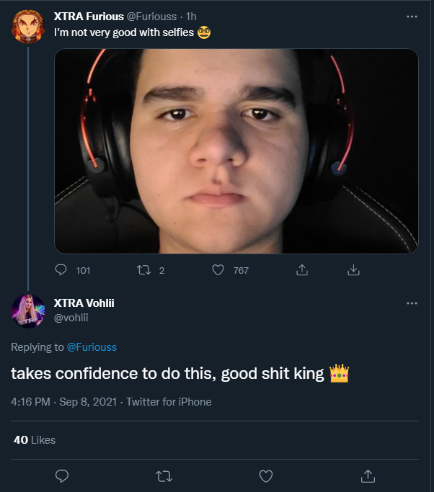View the 40 Likes list
Viewport: 434px width, 492px height.
[x=35, y=439]
